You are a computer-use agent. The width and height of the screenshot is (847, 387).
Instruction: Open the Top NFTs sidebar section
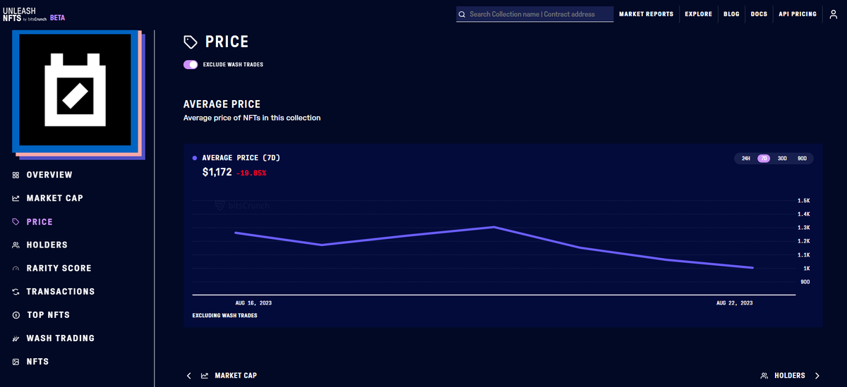tap(48, 315)
